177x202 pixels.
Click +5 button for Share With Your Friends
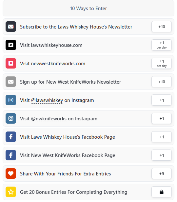162,173
